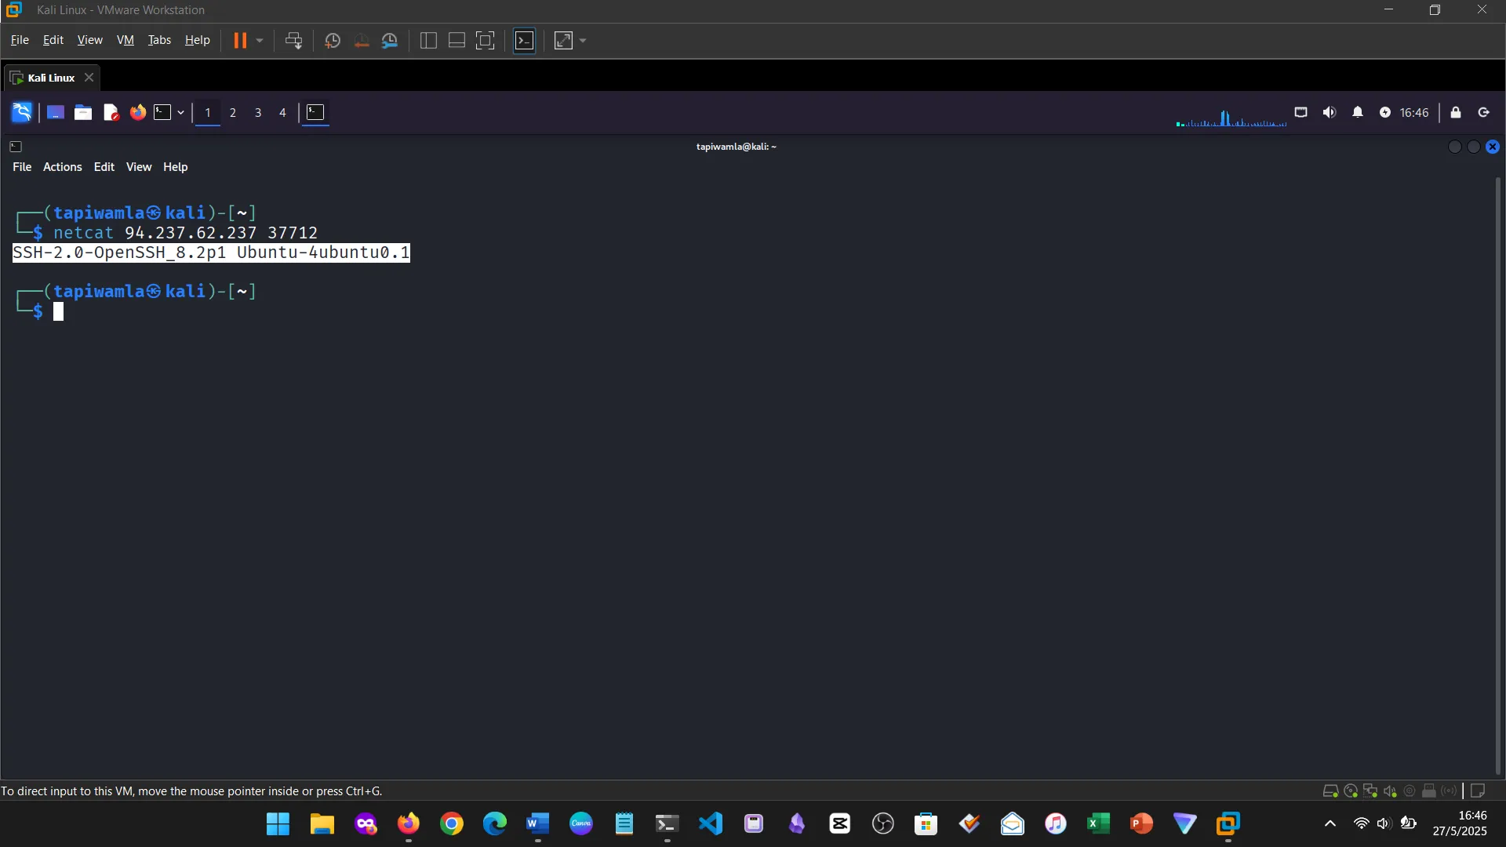Screen dimensions: 1506x847
Task: Switch to Kali workspace 3
Action: tap(257, 112)
